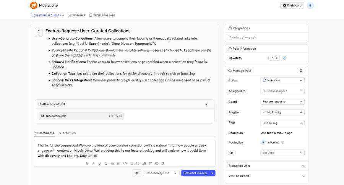
Task: Upvote the User-Curated Collections post
Action: pyautogui.click(x=39, y=32)
